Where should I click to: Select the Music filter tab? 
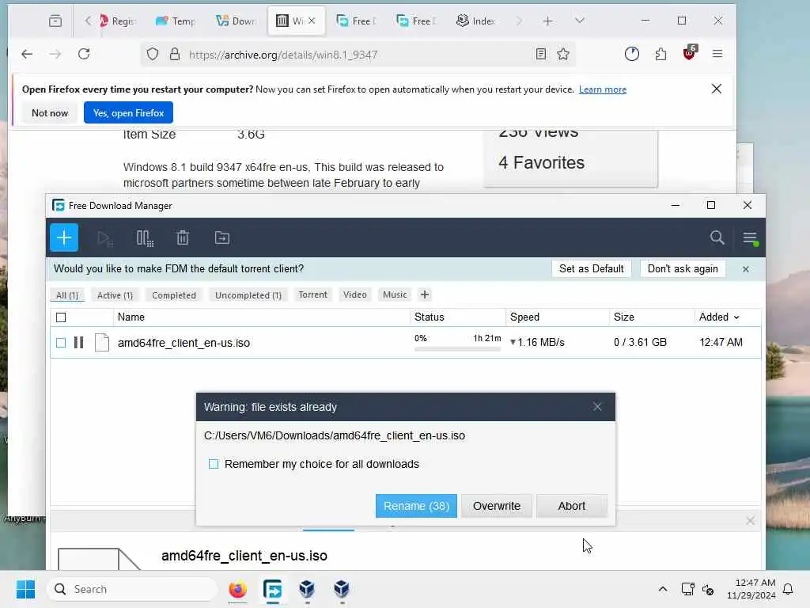tap(395, 294)
